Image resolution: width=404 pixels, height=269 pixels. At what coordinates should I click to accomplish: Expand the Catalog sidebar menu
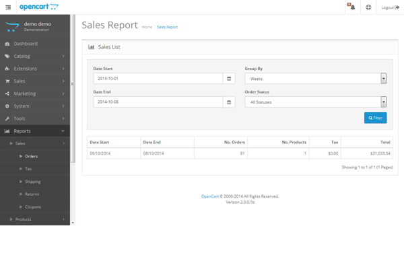34,56
